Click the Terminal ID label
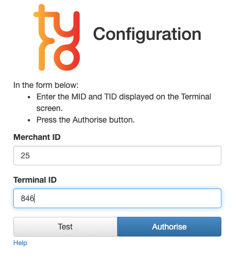Image resolution: width=237 pixels, height=259 pixels. point(35,180)
